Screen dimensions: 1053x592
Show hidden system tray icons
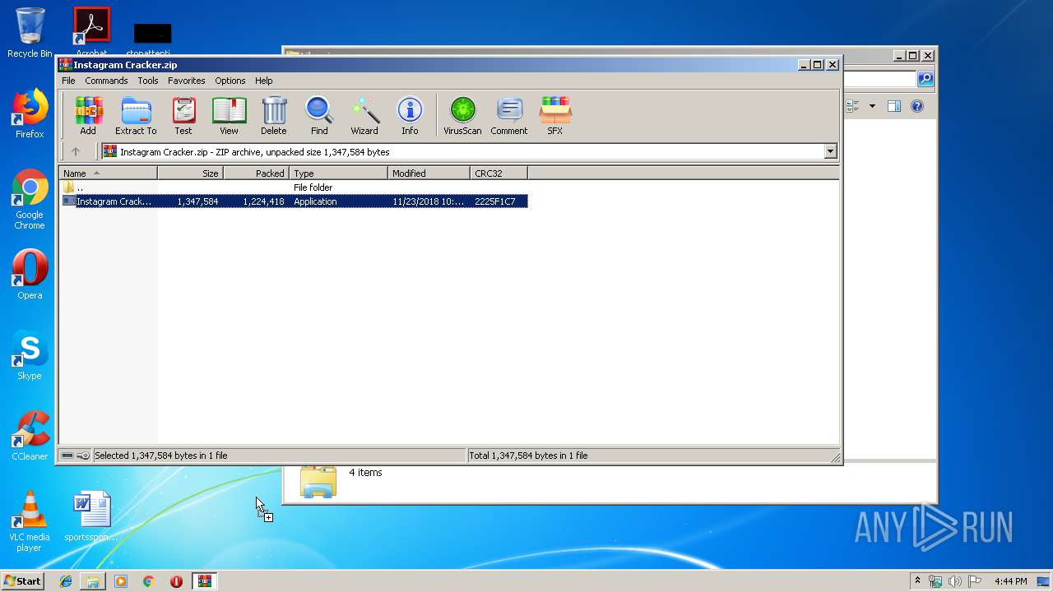pyautogui.click(x=917, y=581)
